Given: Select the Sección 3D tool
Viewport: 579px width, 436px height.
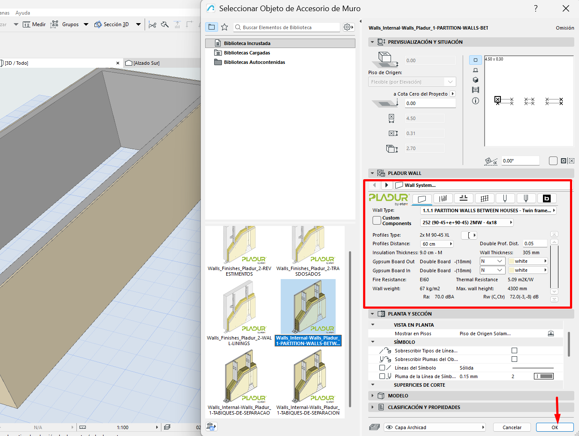Looking at the screenshot, I should click(x=112, y=24).
